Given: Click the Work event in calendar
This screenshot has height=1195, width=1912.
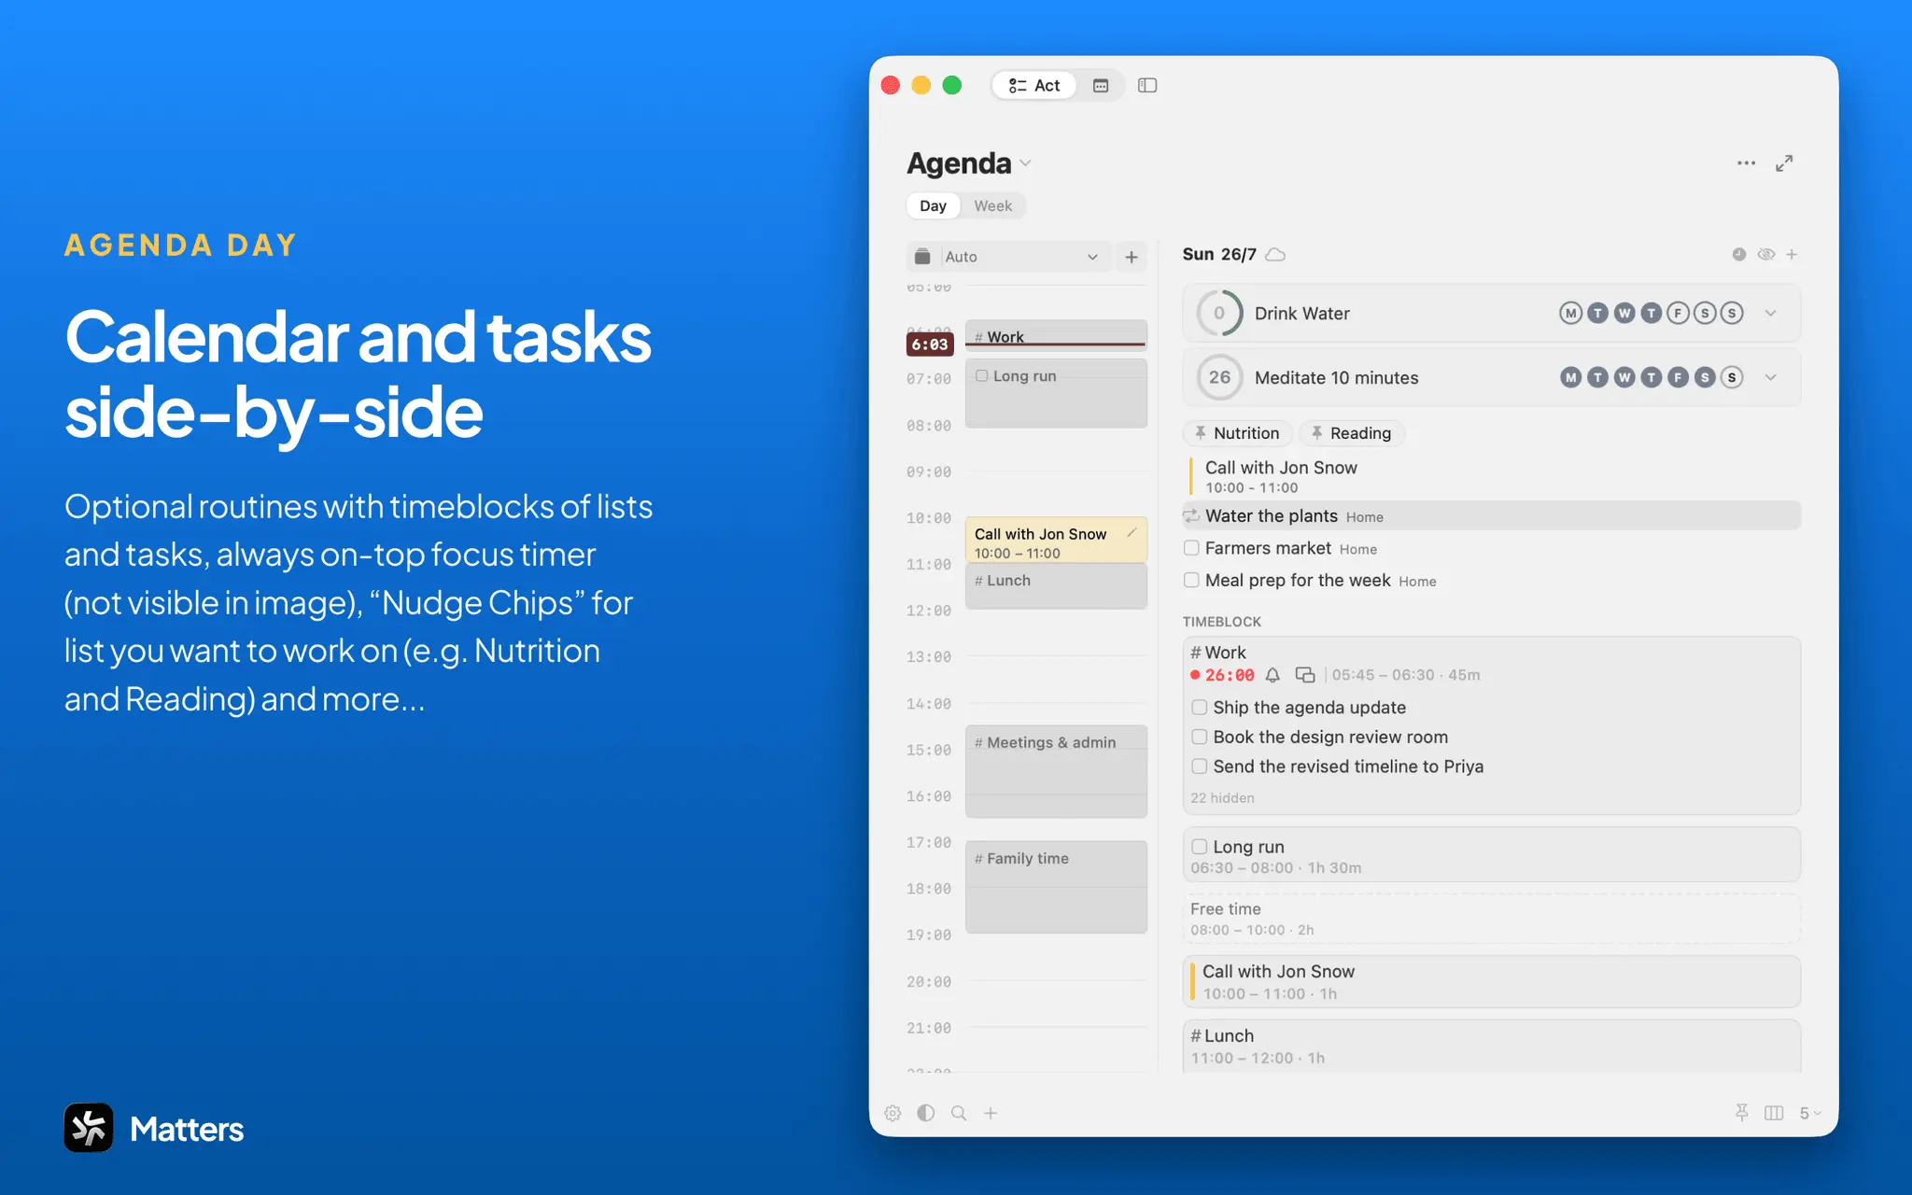Looking at the screenshot, I should [x=1056, y=335].
